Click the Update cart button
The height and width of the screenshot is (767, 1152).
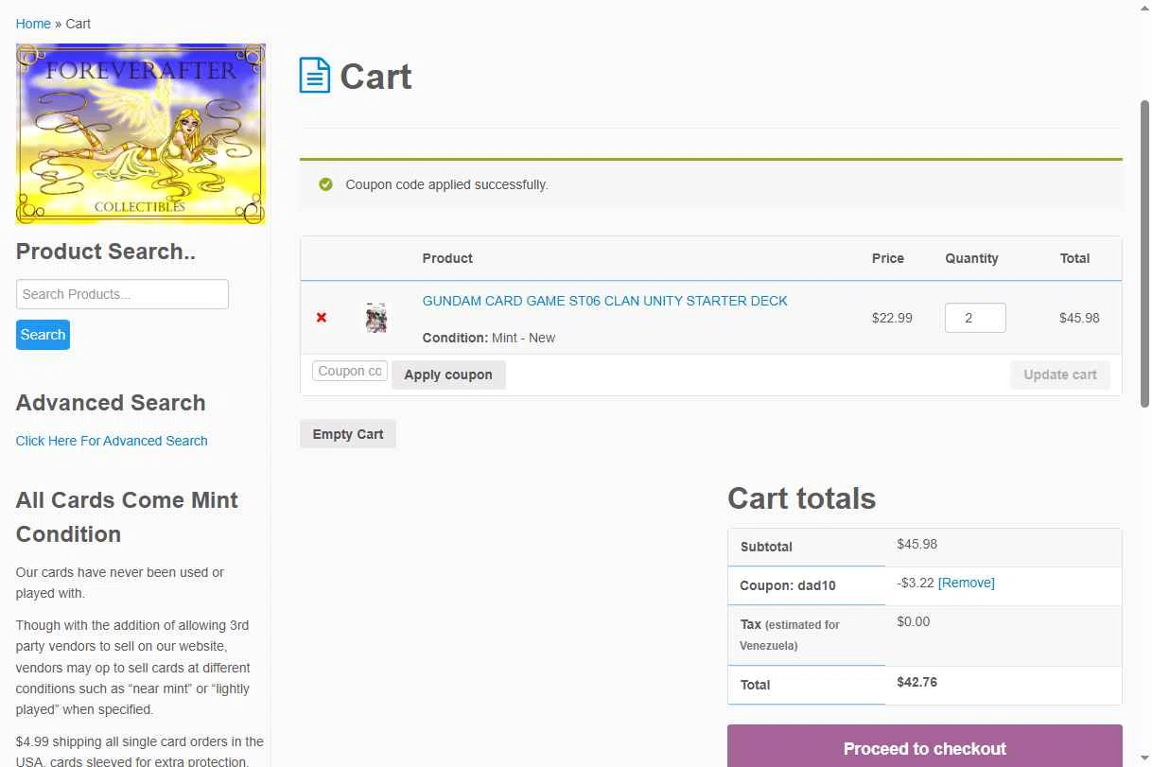(x=1060, y=375)
